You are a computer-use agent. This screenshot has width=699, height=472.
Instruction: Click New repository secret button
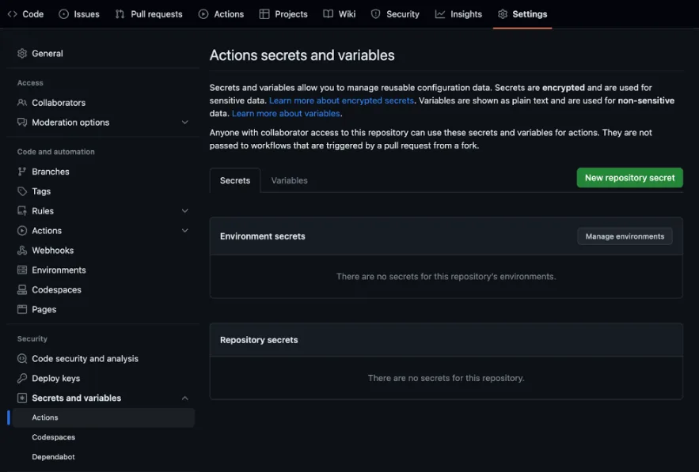629,178
